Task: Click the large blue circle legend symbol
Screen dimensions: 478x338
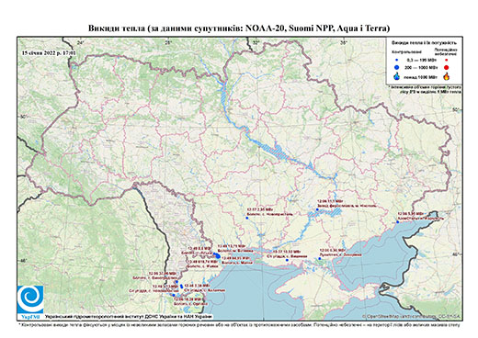Action: click(x=397, y=67)
